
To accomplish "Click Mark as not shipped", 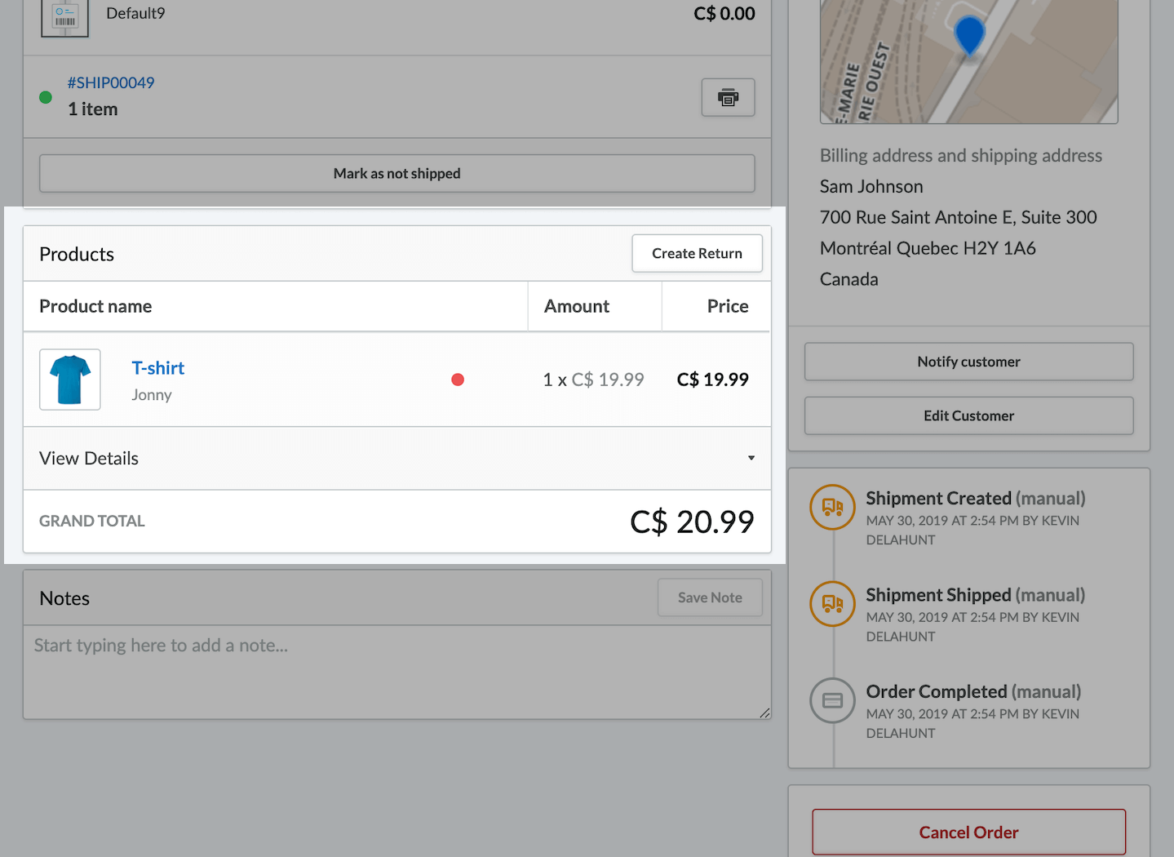I will click(397, 174).
